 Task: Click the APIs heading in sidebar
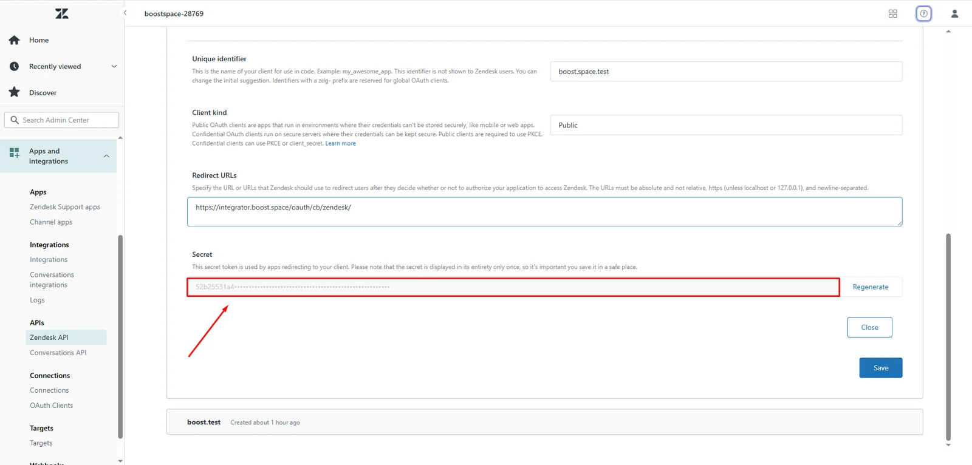coord(37,323)
